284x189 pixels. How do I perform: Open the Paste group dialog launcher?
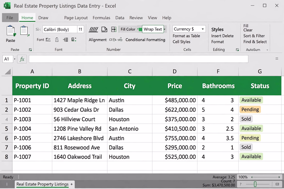coord(30,50)
